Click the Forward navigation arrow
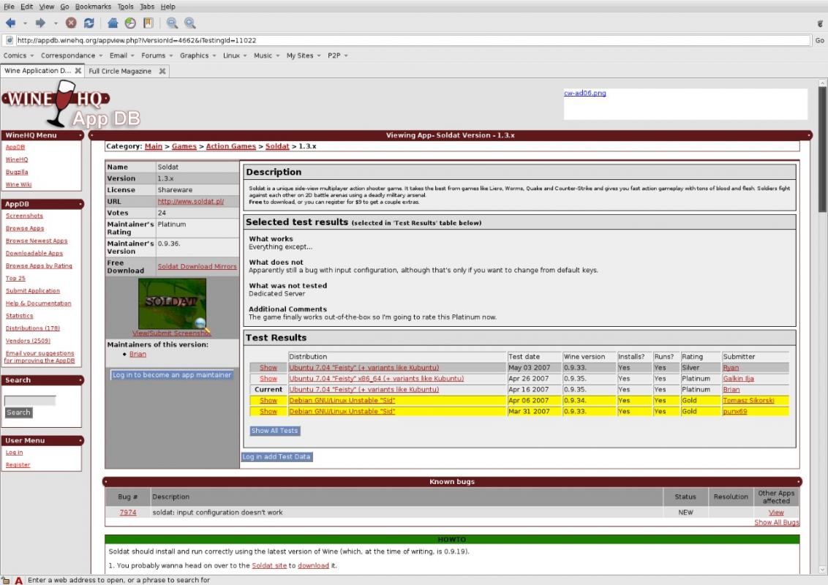The height and width of the screenshot is (585, 828). click(41, 23)
